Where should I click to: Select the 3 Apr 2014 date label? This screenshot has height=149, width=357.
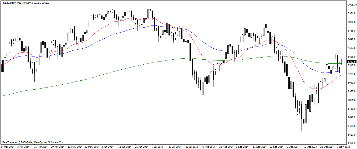24,147
